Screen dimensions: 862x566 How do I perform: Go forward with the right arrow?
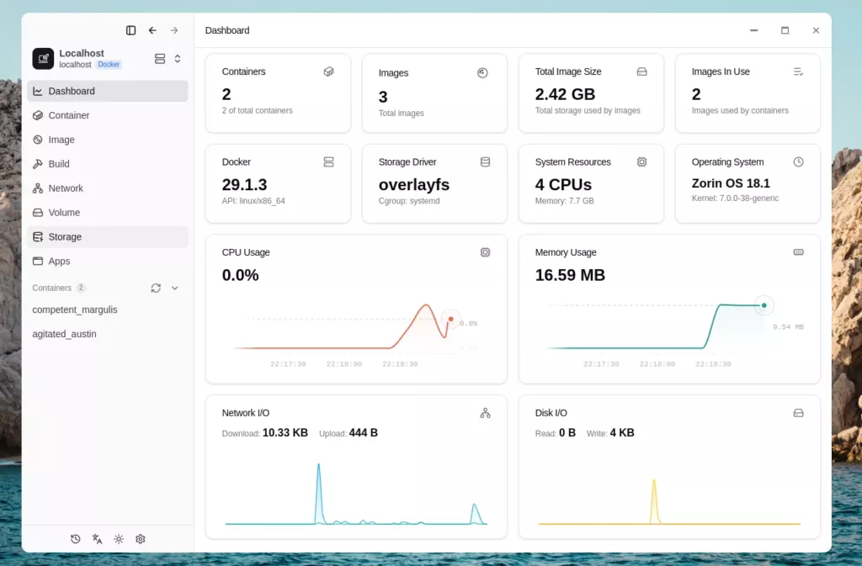coord(174,30)
